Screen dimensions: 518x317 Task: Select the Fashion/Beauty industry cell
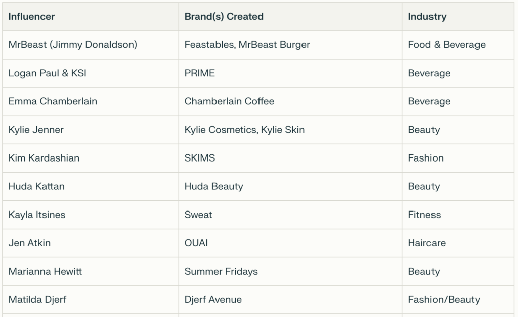[x=444, y=299]
